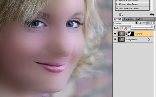The height and width of the screenshot is (97, 156).
Task: Click the Opacity dropdown arrow
Action: [154, 23]
